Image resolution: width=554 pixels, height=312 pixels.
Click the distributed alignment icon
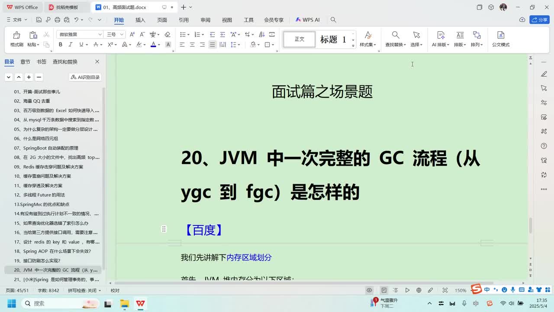[x=222, y=45]
